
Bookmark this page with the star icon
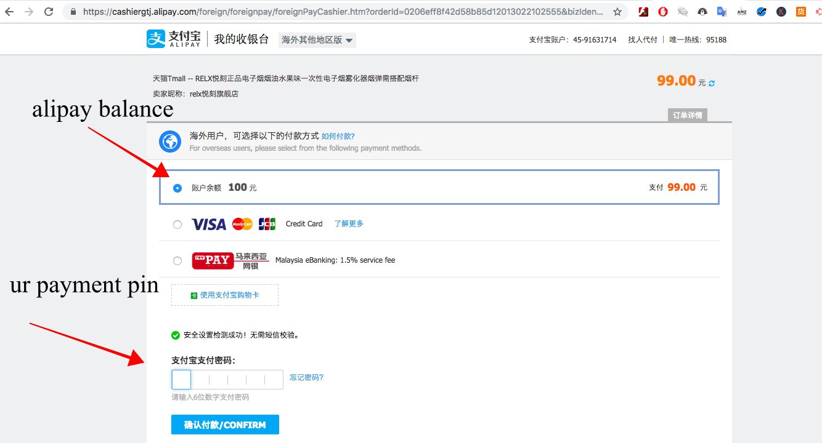(617, 11)
